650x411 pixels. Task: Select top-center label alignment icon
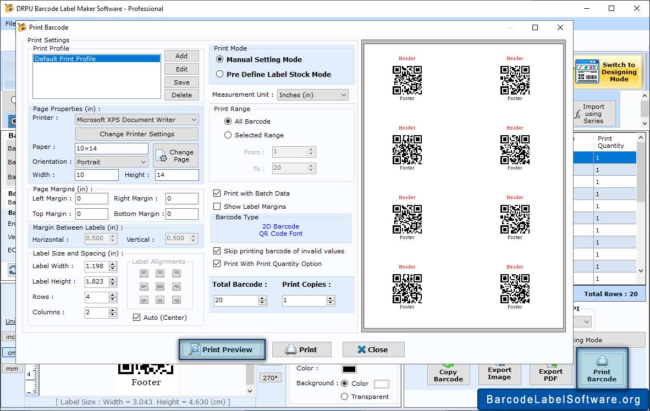[x=160, y=274]
